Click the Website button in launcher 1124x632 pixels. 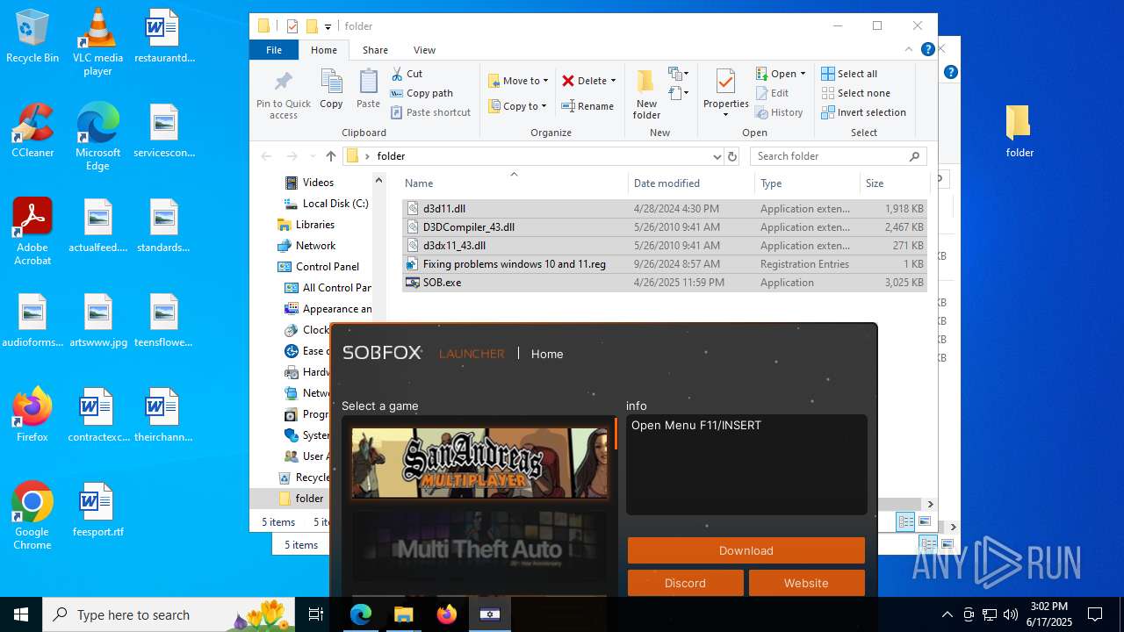click(806, 583)
